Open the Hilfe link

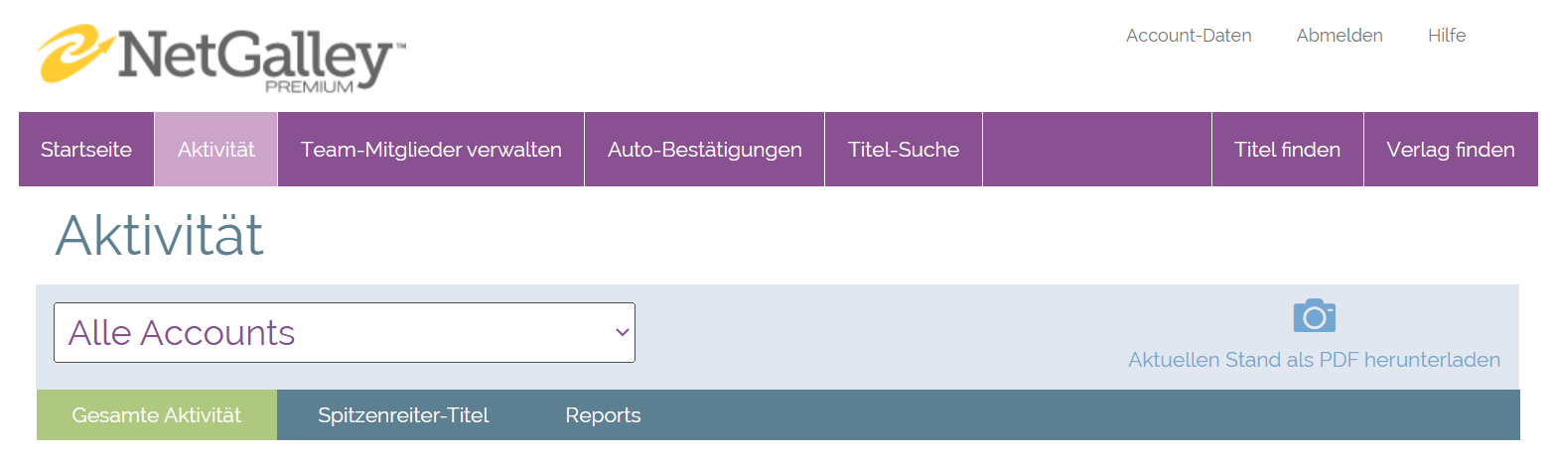point(1447,36)
